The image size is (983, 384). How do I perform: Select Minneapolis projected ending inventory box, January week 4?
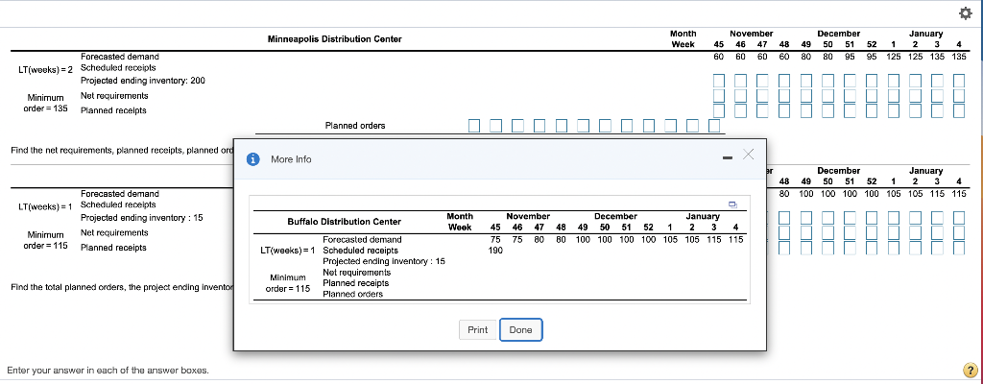pyautogui.click(x=959, y=81)
